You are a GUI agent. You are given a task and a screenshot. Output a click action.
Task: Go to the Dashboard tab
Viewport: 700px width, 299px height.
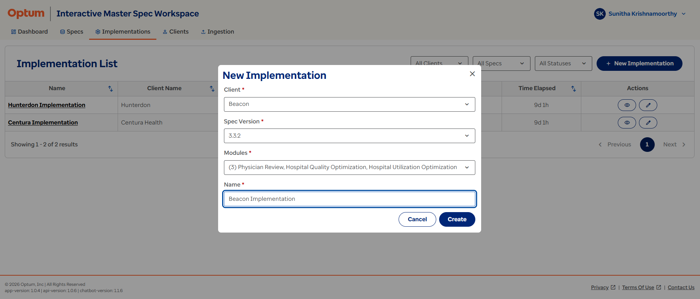point(30,32)
